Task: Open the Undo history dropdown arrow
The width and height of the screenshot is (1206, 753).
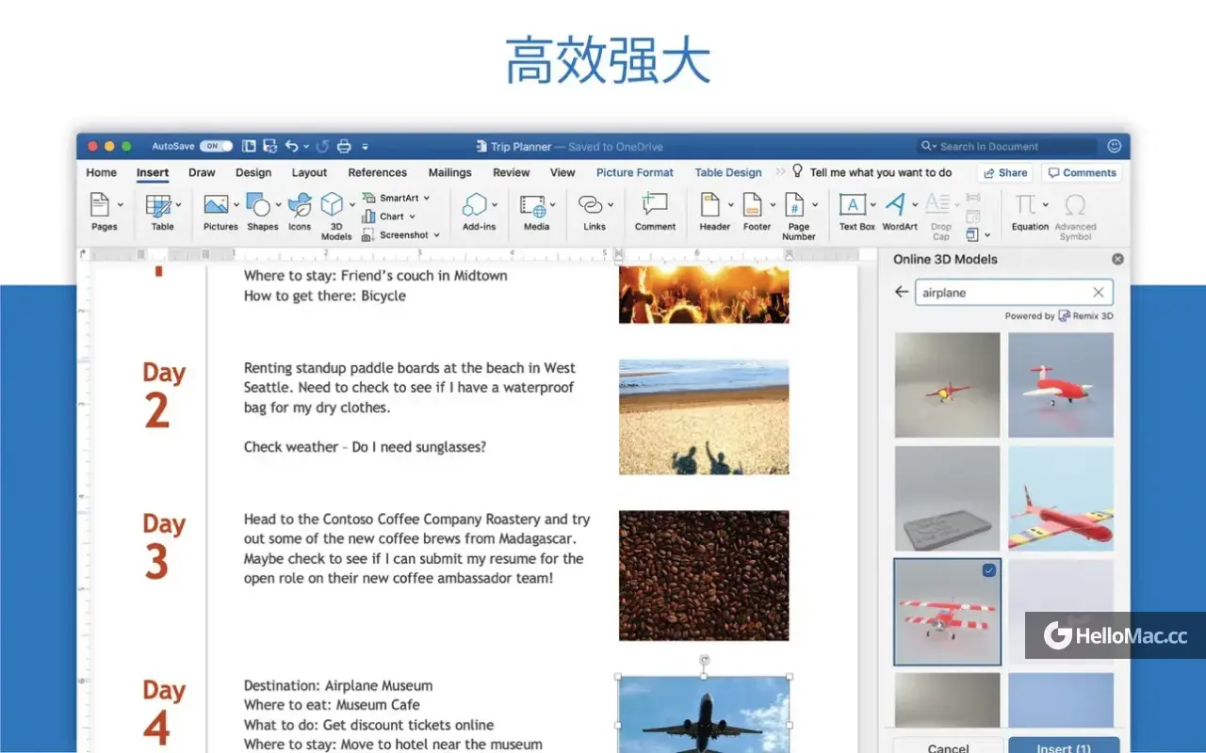Action: click(x=306, y=147)
